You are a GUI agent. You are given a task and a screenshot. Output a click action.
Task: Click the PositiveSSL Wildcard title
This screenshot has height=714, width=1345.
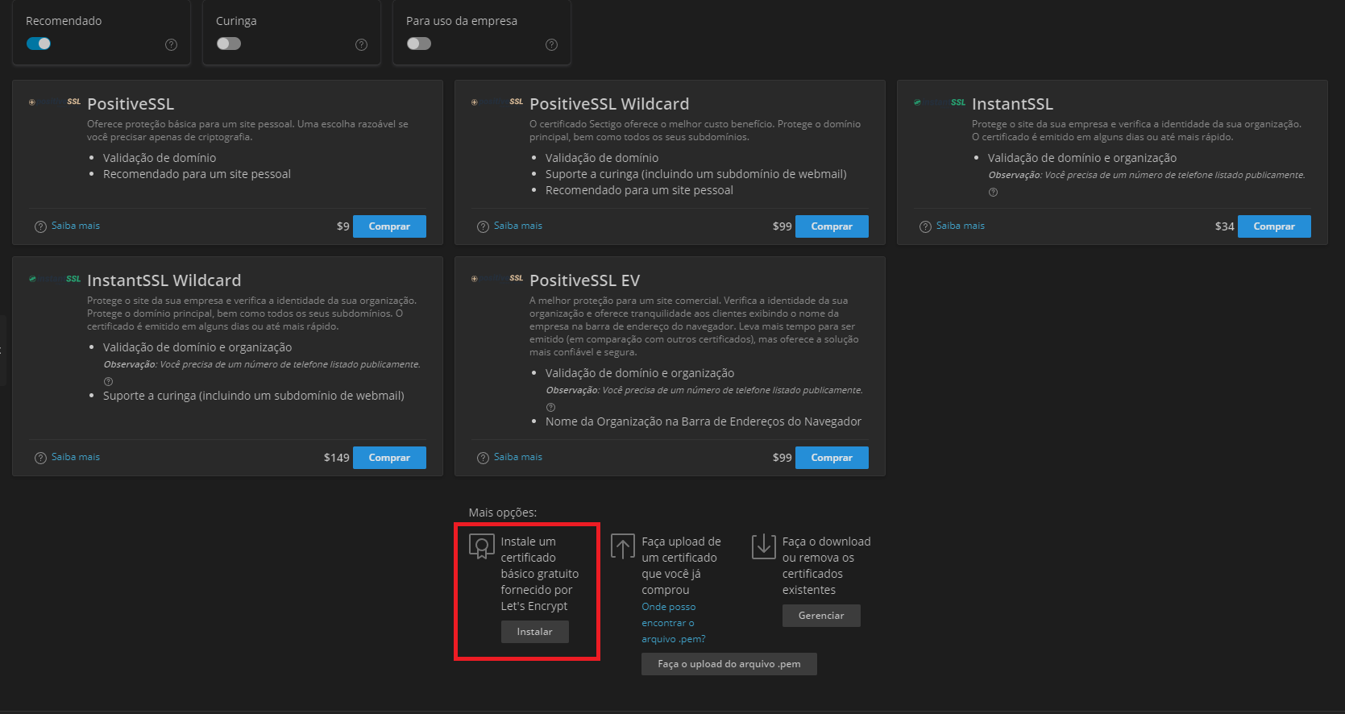pos(609,104)
